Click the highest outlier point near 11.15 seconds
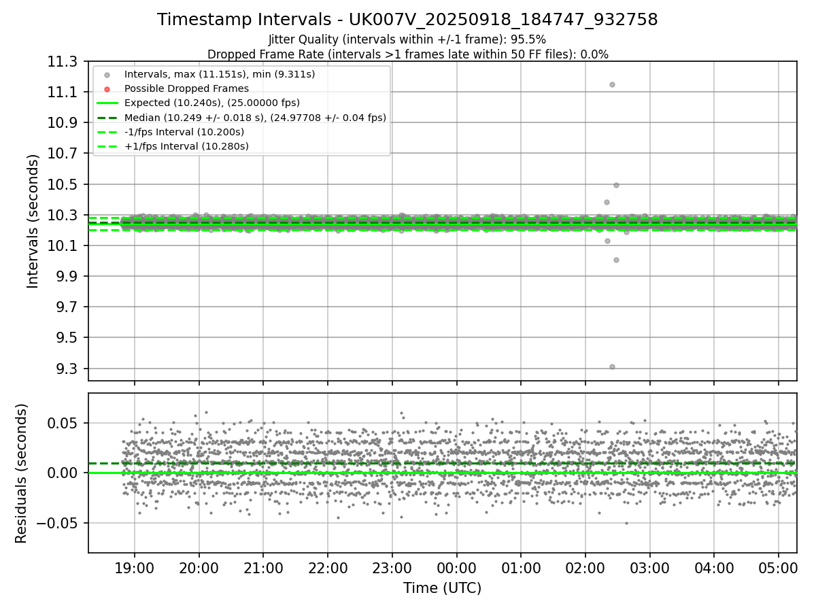Screen dimensions: 816x612 [612, 84]
